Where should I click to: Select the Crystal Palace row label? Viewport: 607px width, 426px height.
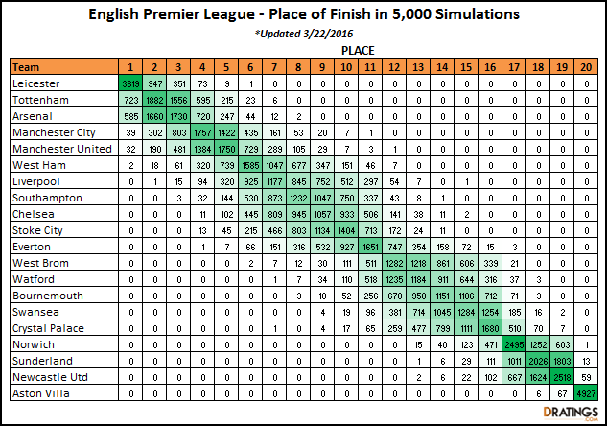coord(62,329)
